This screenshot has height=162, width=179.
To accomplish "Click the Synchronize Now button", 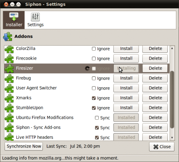I will [24, 146].
